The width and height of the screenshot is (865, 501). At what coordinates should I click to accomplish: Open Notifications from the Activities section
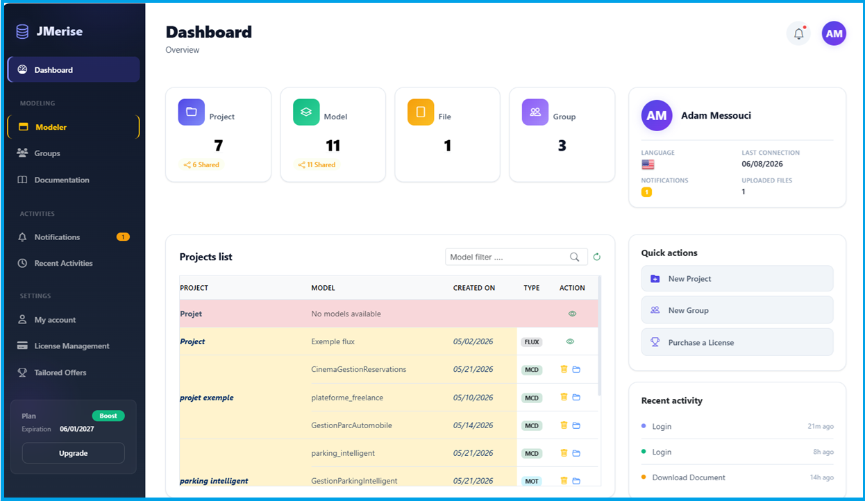tap(74, 237)
